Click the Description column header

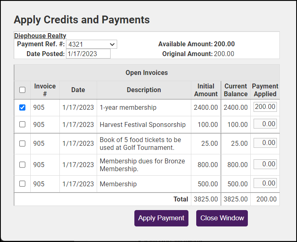(144, 90)
